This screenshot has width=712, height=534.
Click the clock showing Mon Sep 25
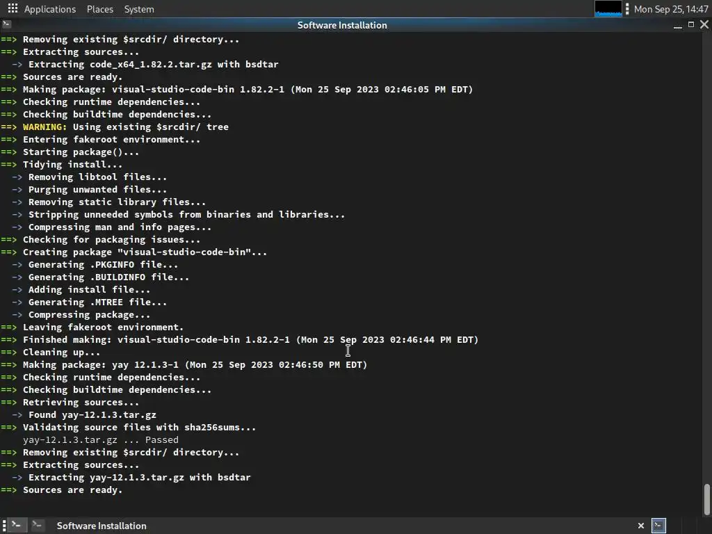(x=671, y=9)
